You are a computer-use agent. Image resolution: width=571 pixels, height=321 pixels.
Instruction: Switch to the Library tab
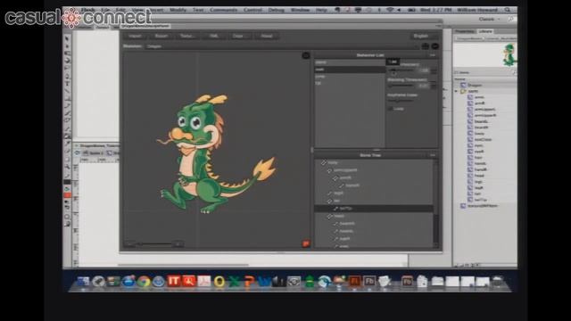tap(485, 31)
